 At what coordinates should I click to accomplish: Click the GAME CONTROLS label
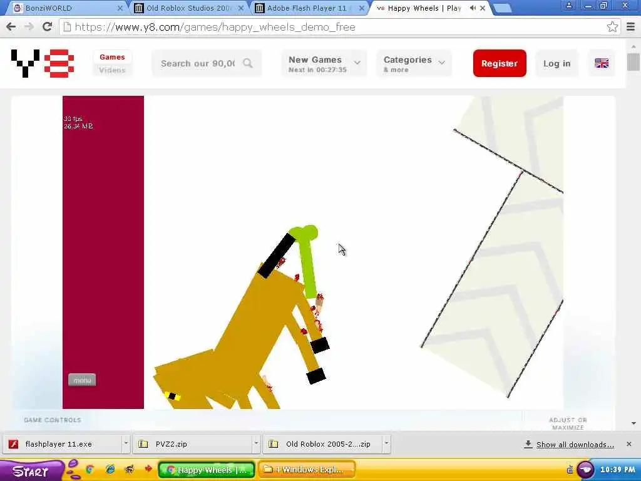[x=53, y=420]
